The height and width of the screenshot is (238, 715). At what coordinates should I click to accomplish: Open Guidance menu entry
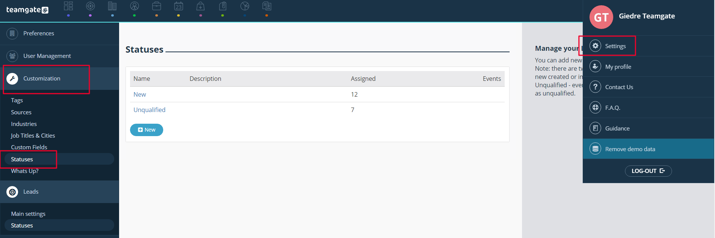point(648,128)
